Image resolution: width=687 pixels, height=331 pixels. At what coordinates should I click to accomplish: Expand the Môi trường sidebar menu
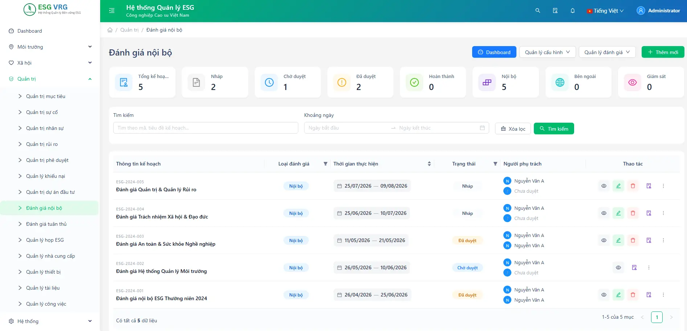tap(50, 47)
